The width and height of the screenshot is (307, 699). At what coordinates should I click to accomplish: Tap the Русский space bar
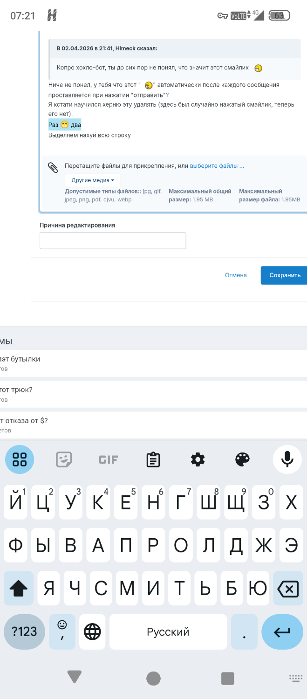168,632
